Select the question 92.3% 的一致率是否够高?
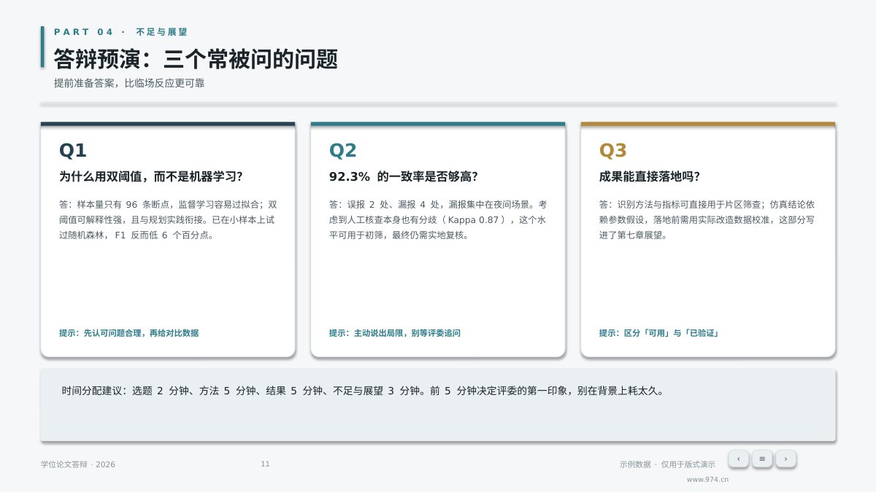 point(404,176)
